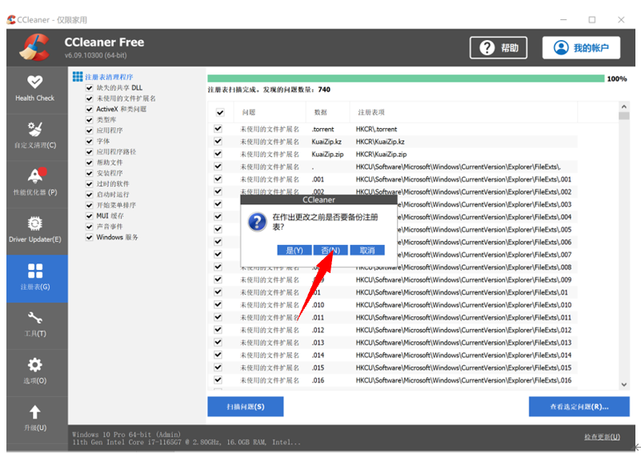Click Review selected Issues (查看选定问题) button
The height and width of the screenshot is (454, 641).
579,407
